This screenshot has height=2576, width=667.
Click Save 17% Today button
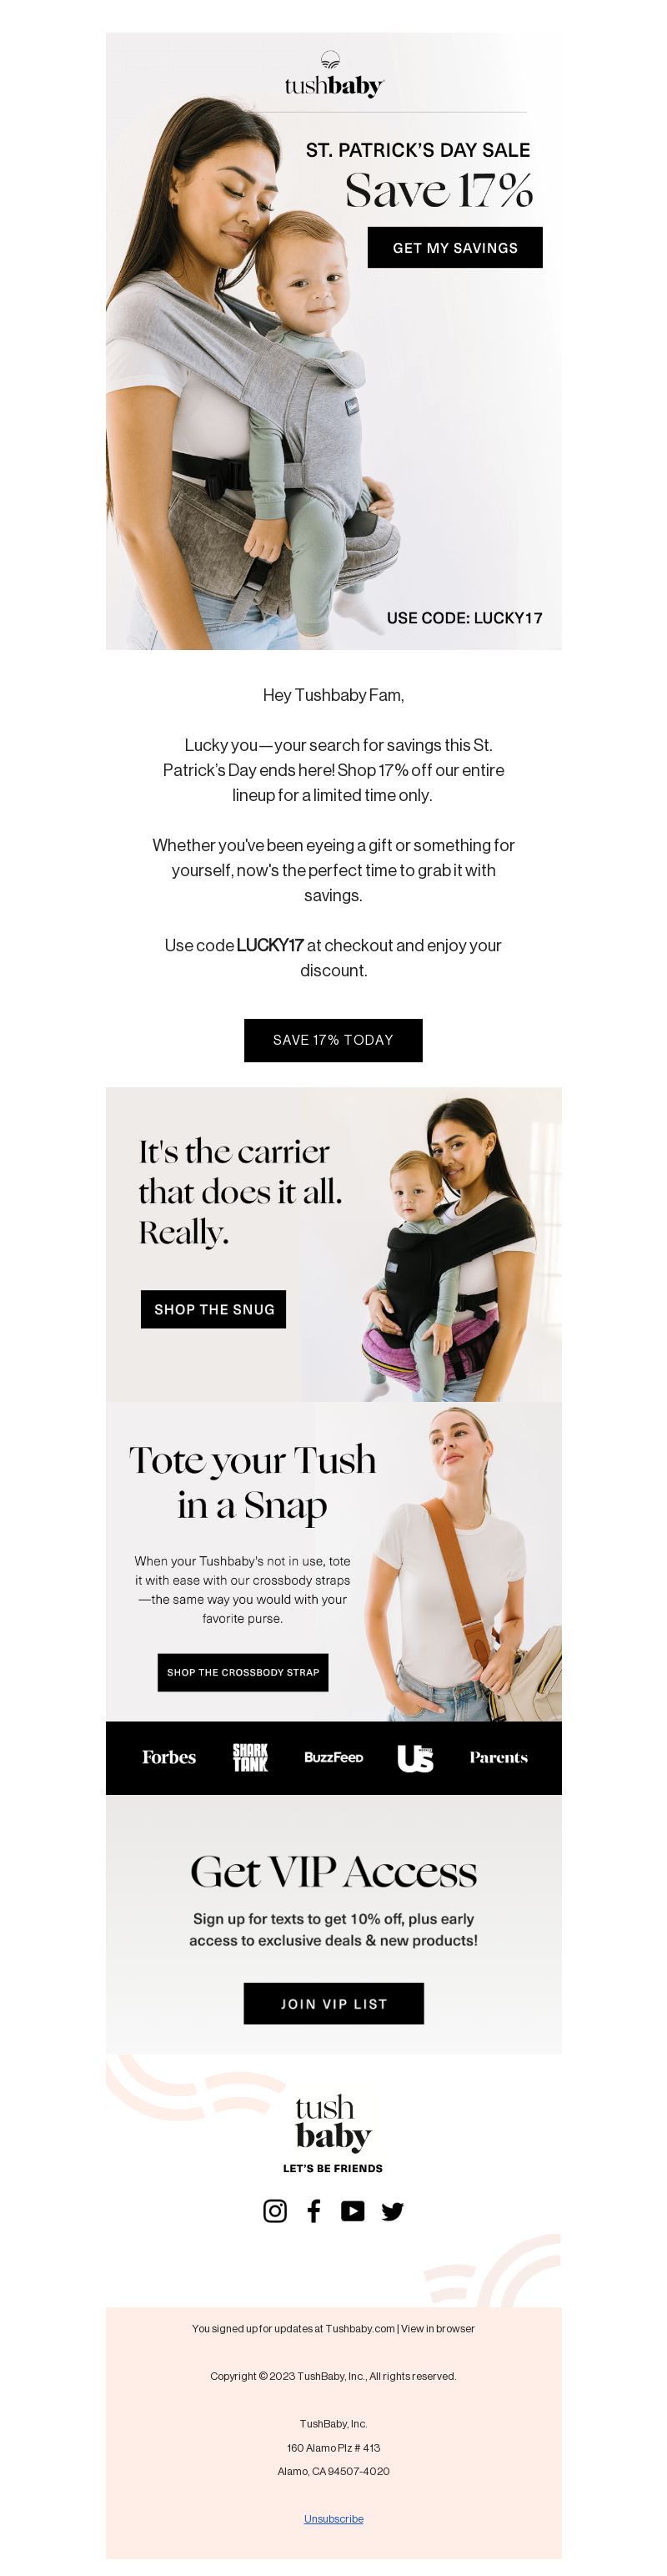coord(333,1040)
